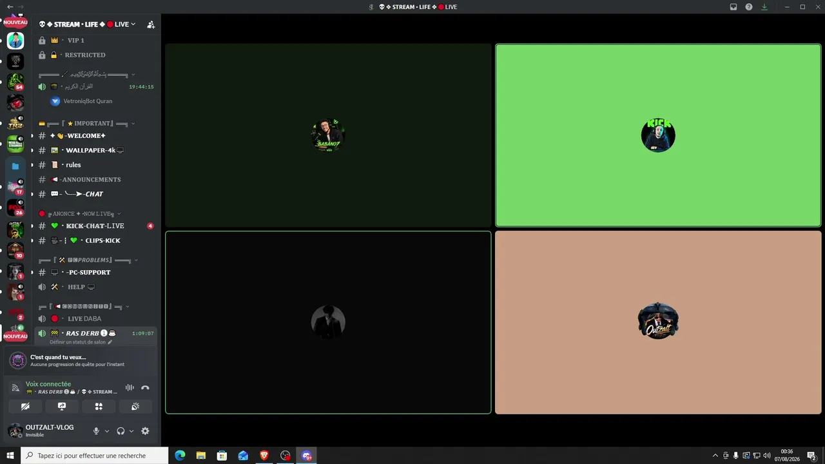Open the WELCOME text channel

point(95,136)
